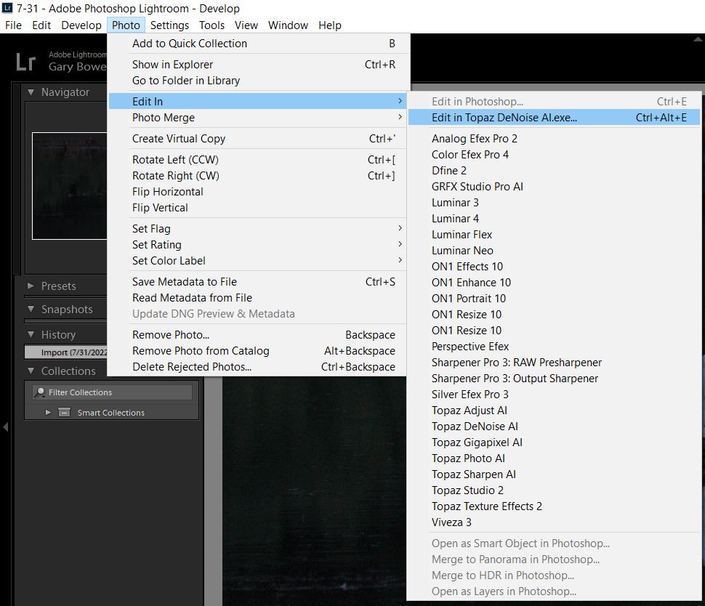Viewport: 705px width, 606px height.
Task: Click the Lr logo in the identity plate
Action: [25, 62]
